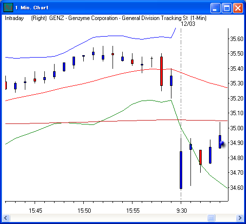Click the right scroll arrow of horizontal scrollbar

click(240, 218)
